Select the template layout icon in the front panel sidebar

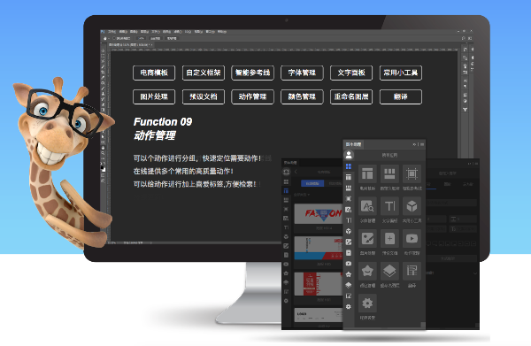(349, 177)
